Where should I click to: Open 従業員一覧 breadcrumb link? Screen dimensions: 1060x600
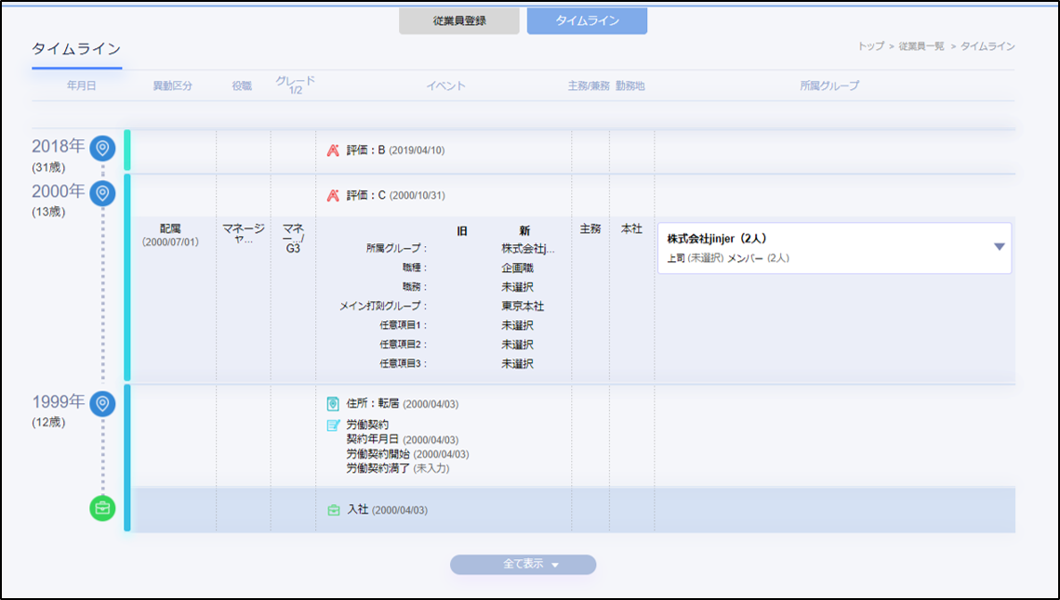(922, 46)
